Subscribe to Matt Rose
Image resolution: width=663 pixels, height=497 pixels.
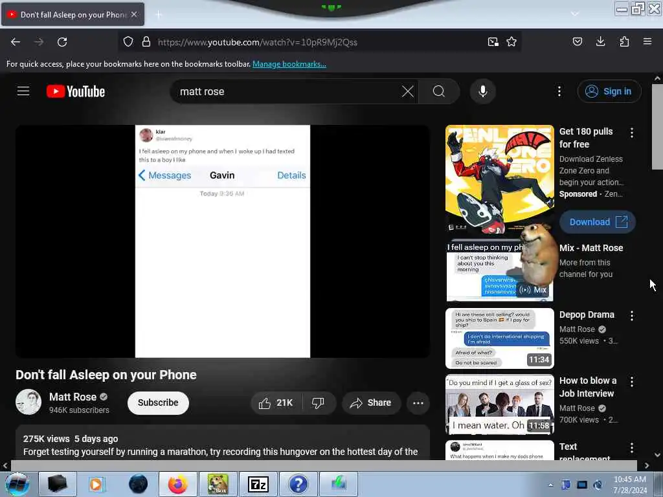point(158,403)
